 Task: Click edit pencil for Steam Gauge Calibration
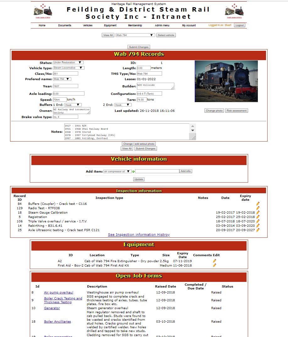point(258,212)
